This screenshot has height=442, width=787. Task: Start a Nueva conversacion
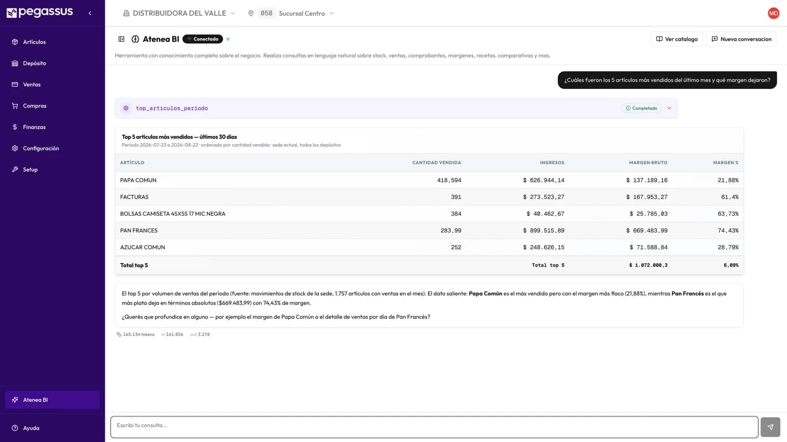tap(741, 39)
